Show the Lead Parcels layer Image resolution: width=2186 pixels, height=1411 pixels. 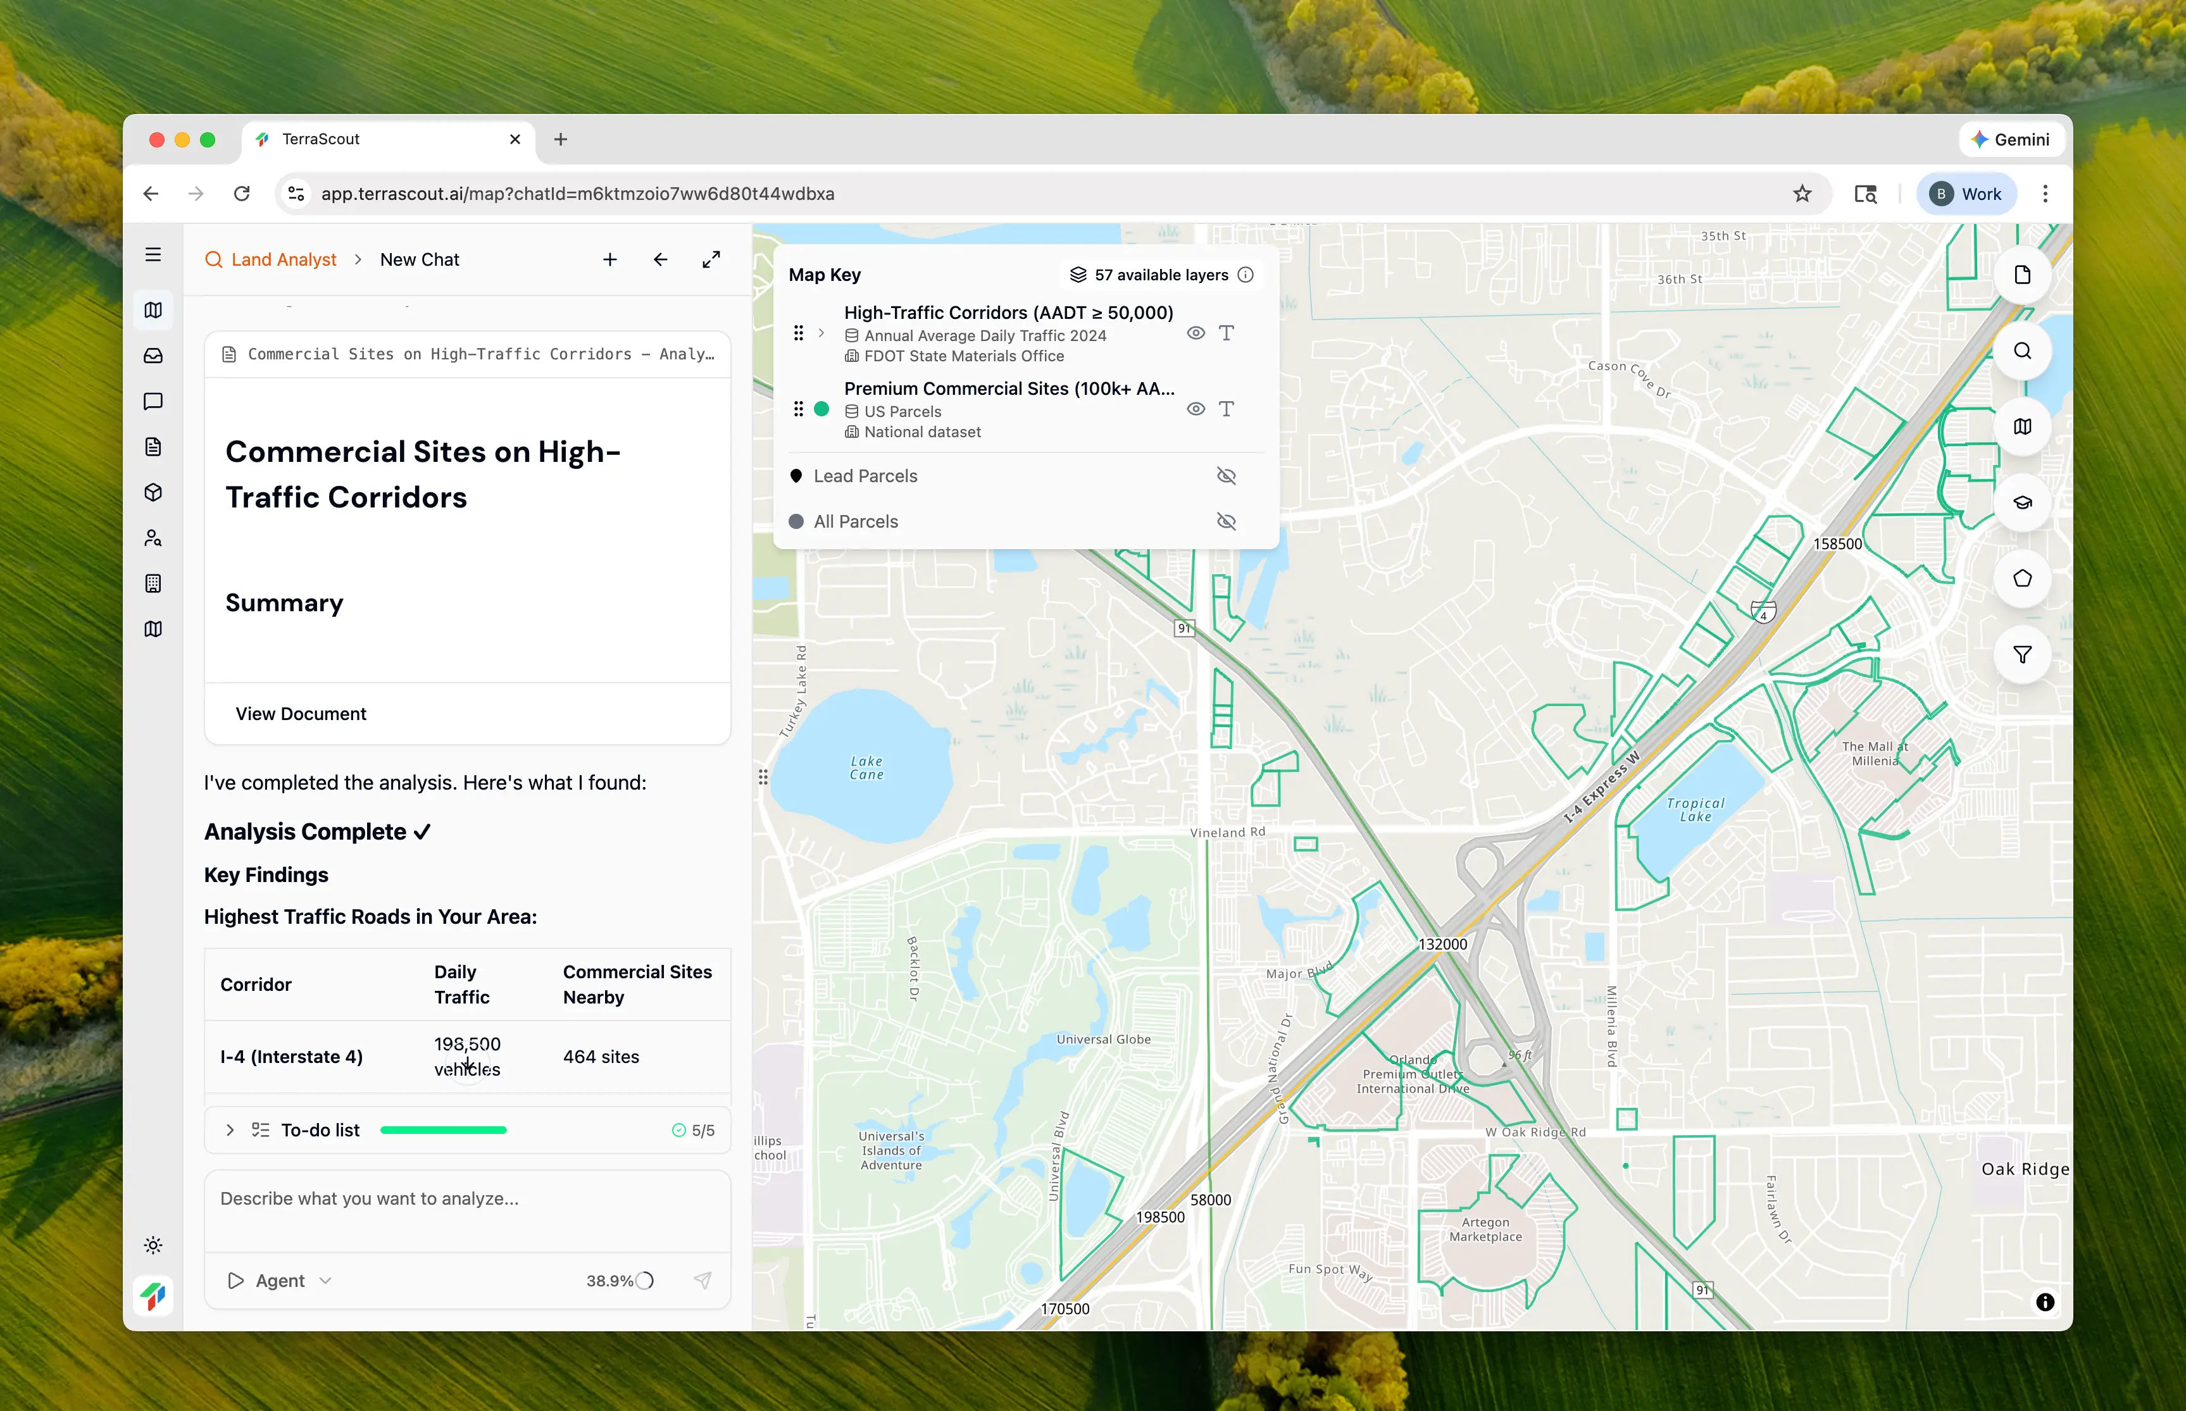coord(1226,476)
